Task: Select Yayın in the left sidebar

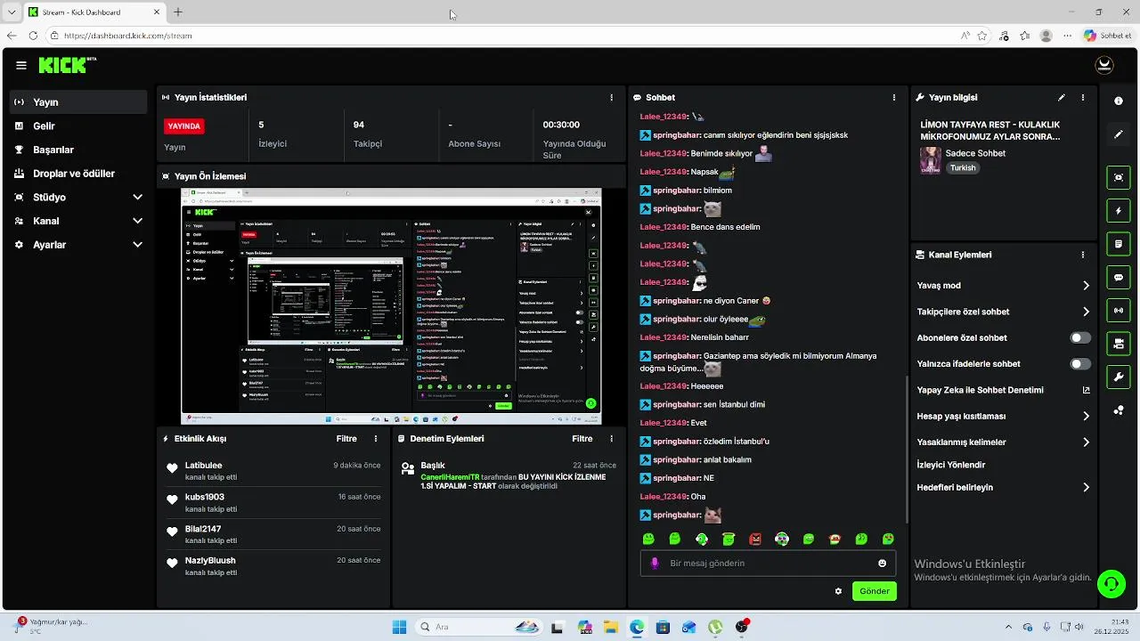Action: 78,102
